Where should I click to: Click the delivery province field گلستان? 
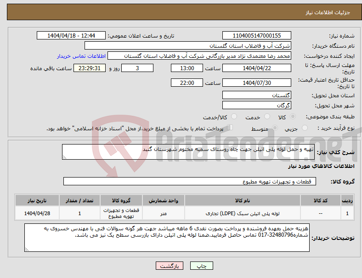click(x=256, y=95)
